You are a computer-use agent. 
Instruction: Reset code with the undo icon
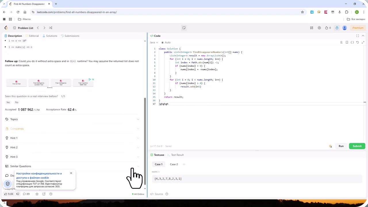(358, 42)
